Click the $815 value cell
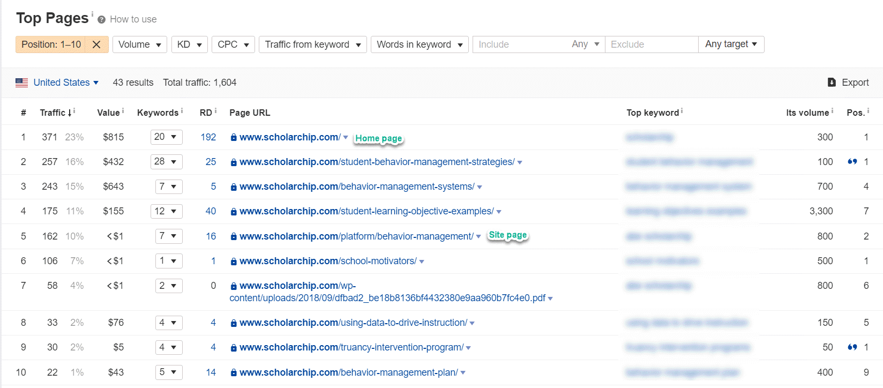The height and width of the screenshot is (388, 883). [x=114, y=137]
